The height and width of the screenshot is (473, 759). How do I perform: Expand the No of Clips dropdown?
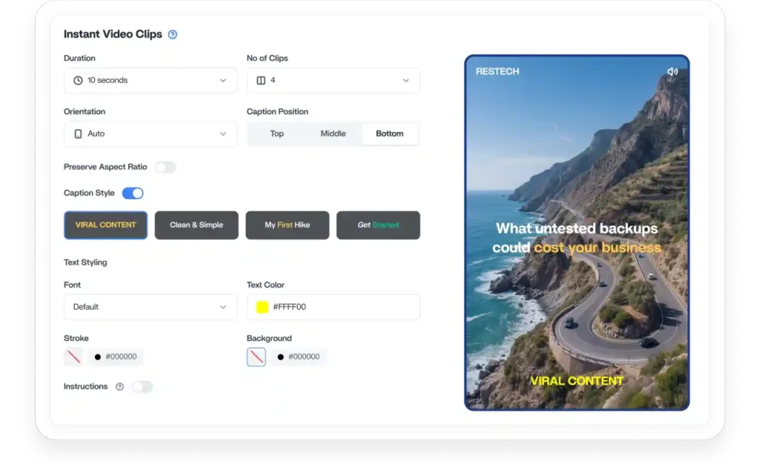[x=334, y=80]
